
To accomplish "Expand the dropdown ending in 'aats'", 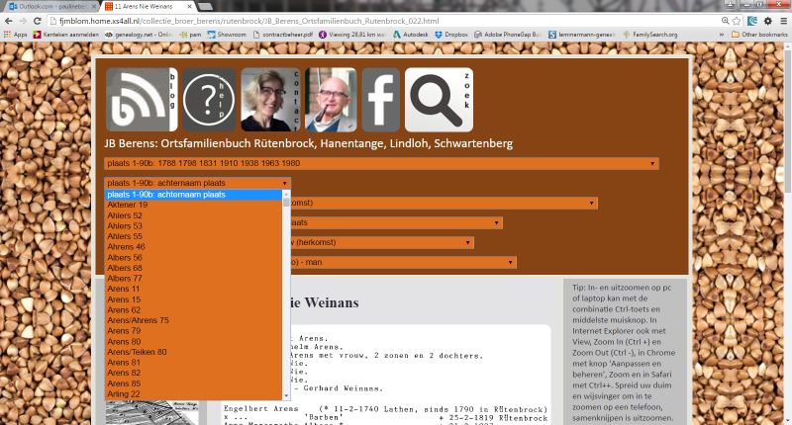I will point(397,222).
